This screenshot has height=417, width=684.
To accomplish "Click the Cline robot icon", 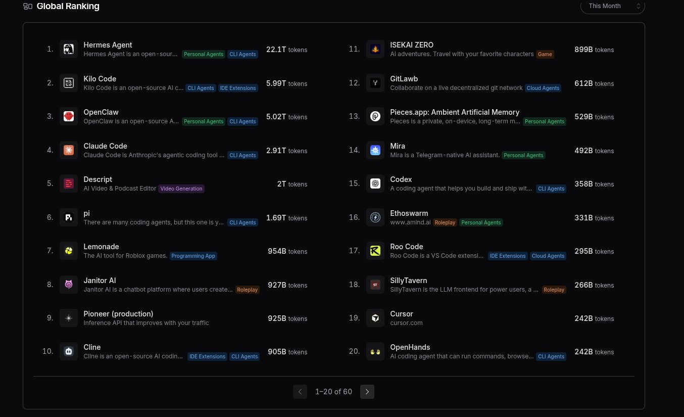I will 69,351.
